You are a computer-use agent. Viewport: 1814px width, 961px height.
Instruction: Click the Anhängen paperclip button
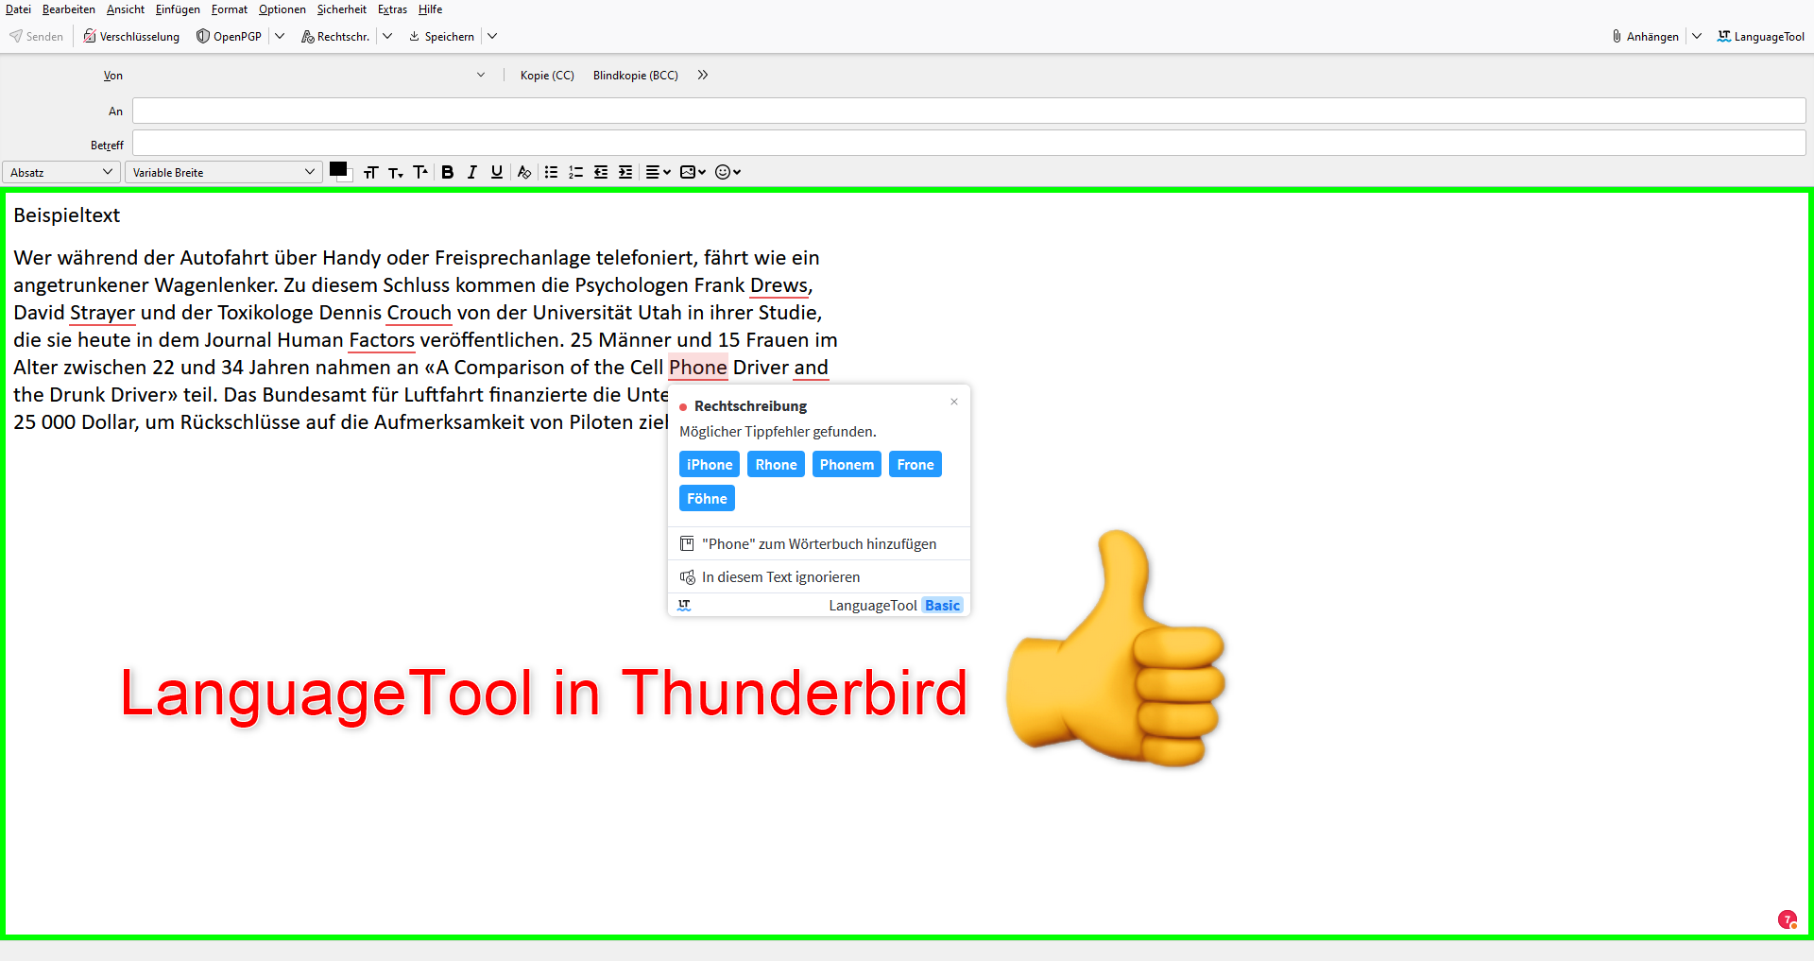point(1645,37)
